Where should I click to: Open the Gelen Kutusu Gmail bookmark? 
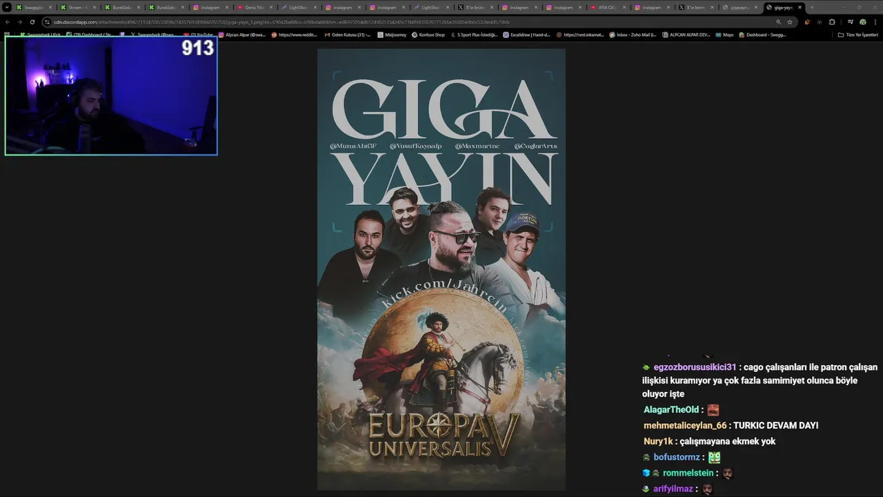point(347,35)
